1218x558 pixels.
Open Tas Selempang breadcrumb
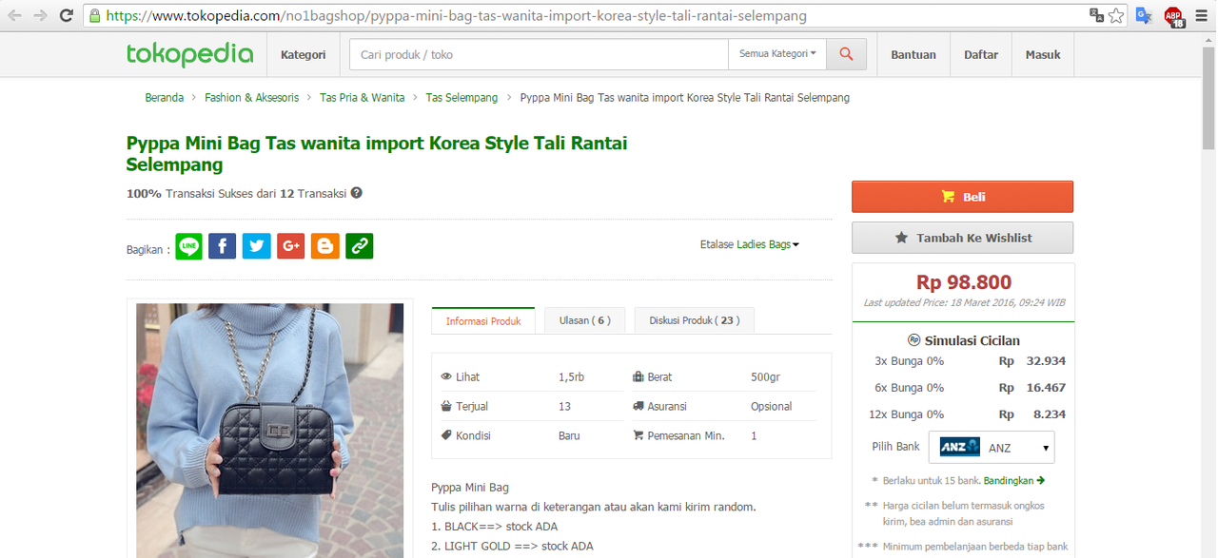tap(462, 98)
